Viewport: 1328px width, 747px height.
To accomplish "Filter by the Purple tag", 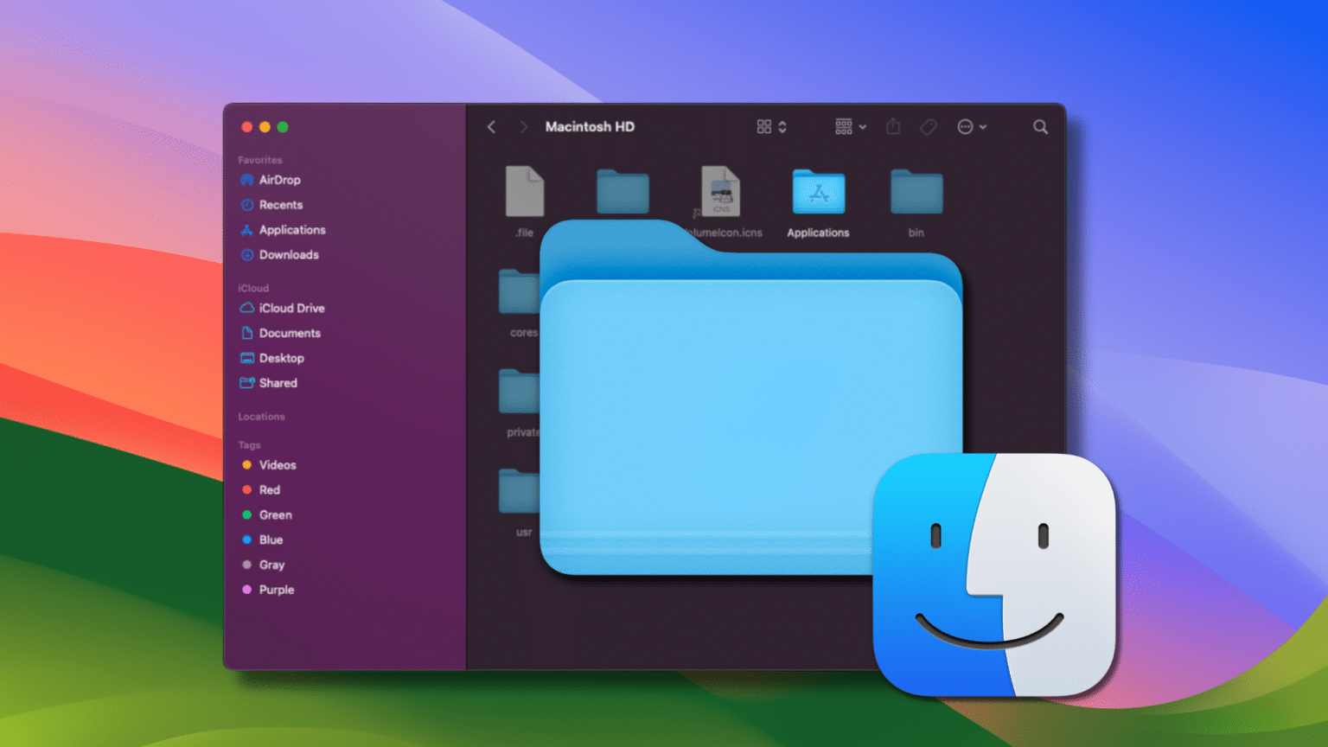I will click(276, 590).
